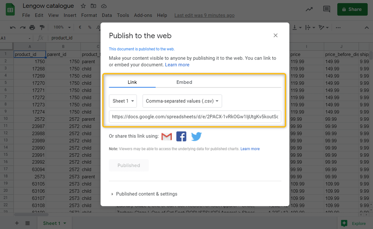Viewport: 373px width, 229px height.
Task: Open the zoom 100% dropdown
Action: [62, 27]
